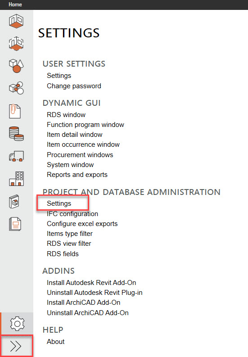Open Reports and exports option
Viewport: 248px width, 357px height.
[x=77, y=175]
